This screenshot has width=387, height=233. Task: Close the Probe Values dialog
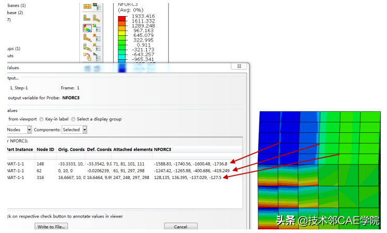point(239,66)
